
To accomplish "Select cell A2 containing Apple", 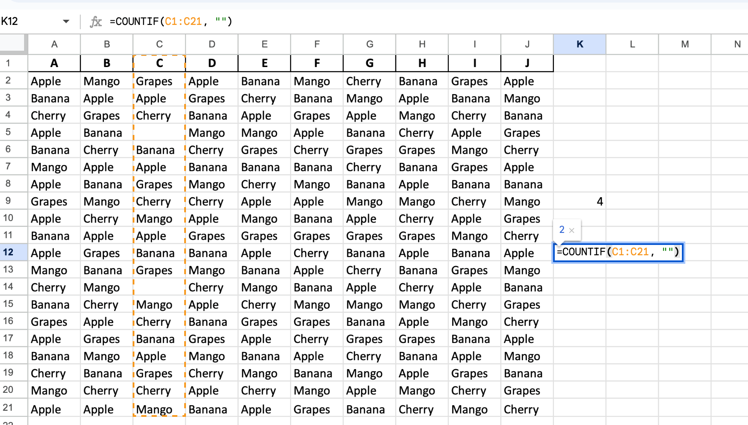I will tap(54, 81).
